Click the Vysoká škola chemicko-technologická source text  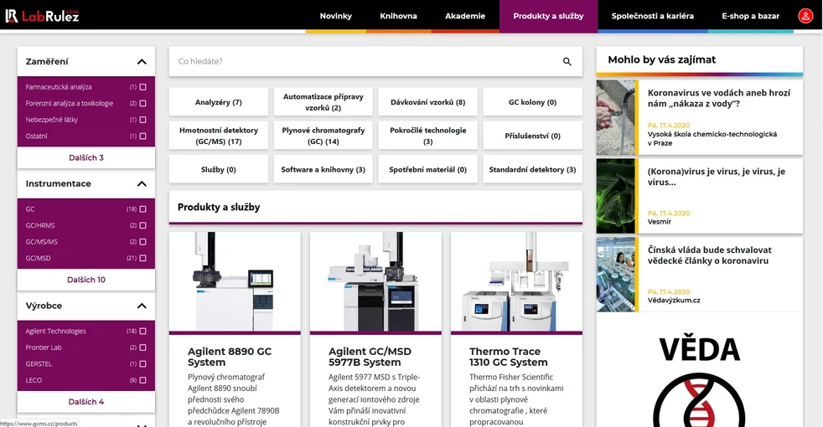coord(712,138)
